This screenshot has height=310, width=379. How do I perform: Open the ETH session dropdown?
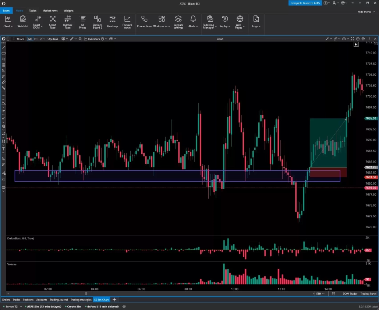click(320, 293)
